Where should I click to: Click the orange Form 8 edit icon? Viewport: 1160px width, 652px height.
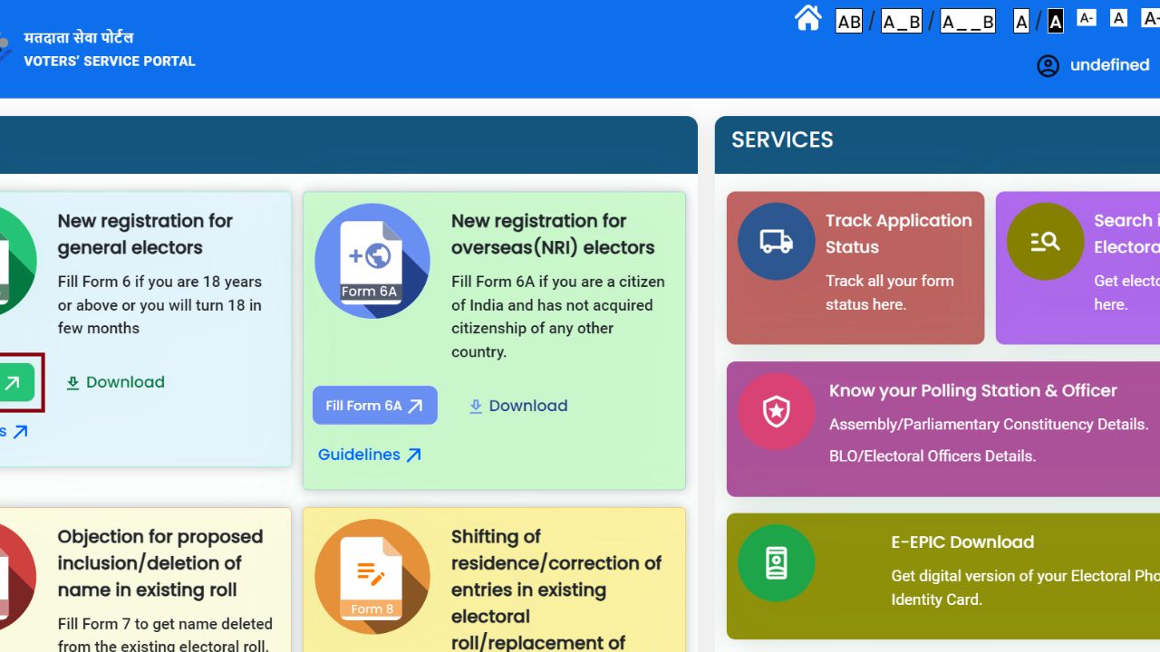coord(372,576)
